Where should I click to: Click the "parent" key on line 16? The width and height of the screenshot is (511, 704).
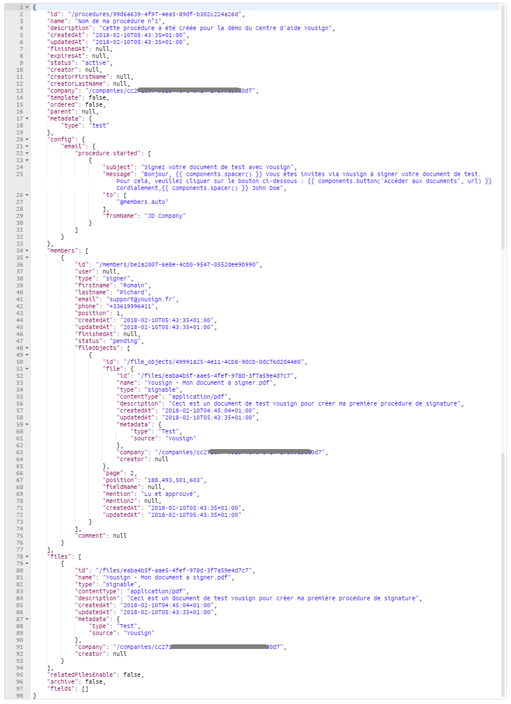point(60,111)
